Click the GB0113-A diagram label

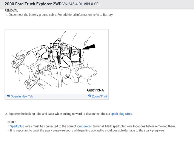tap(95, 90)
